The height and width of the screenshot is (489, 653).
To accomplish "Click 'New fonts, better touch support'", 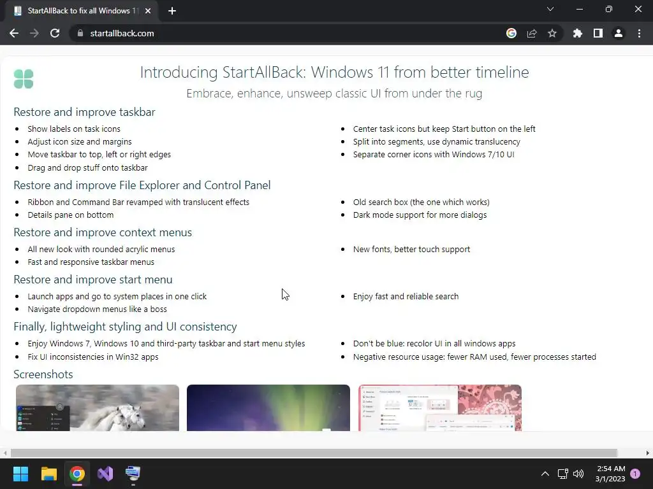I will pyautogui.click(x=411, y=249).
